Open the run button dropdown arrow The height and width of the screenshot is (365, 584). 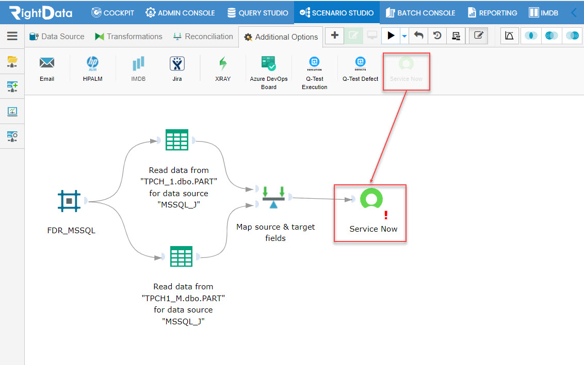click(x=404, y=36)
